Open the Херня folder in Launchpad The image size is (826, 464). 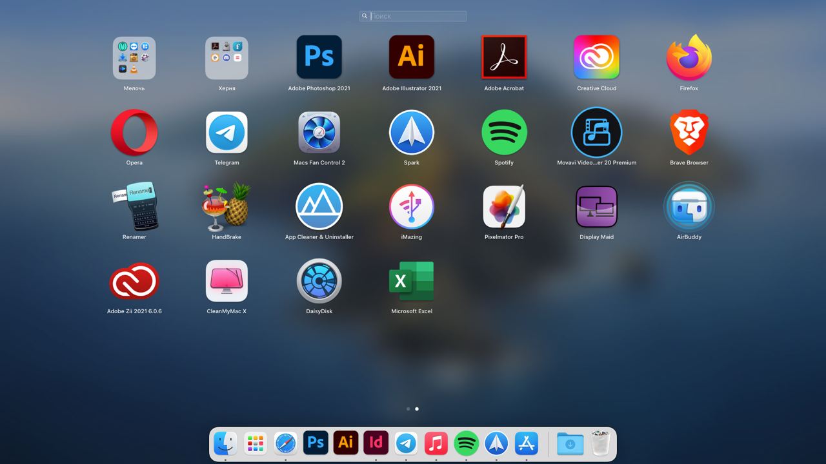[x=227, y=58]
